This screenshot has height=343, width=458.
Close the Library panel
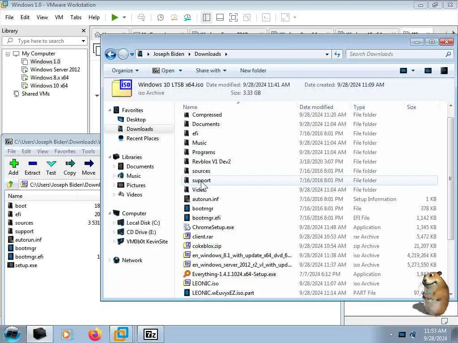click(x=84, y=31)
